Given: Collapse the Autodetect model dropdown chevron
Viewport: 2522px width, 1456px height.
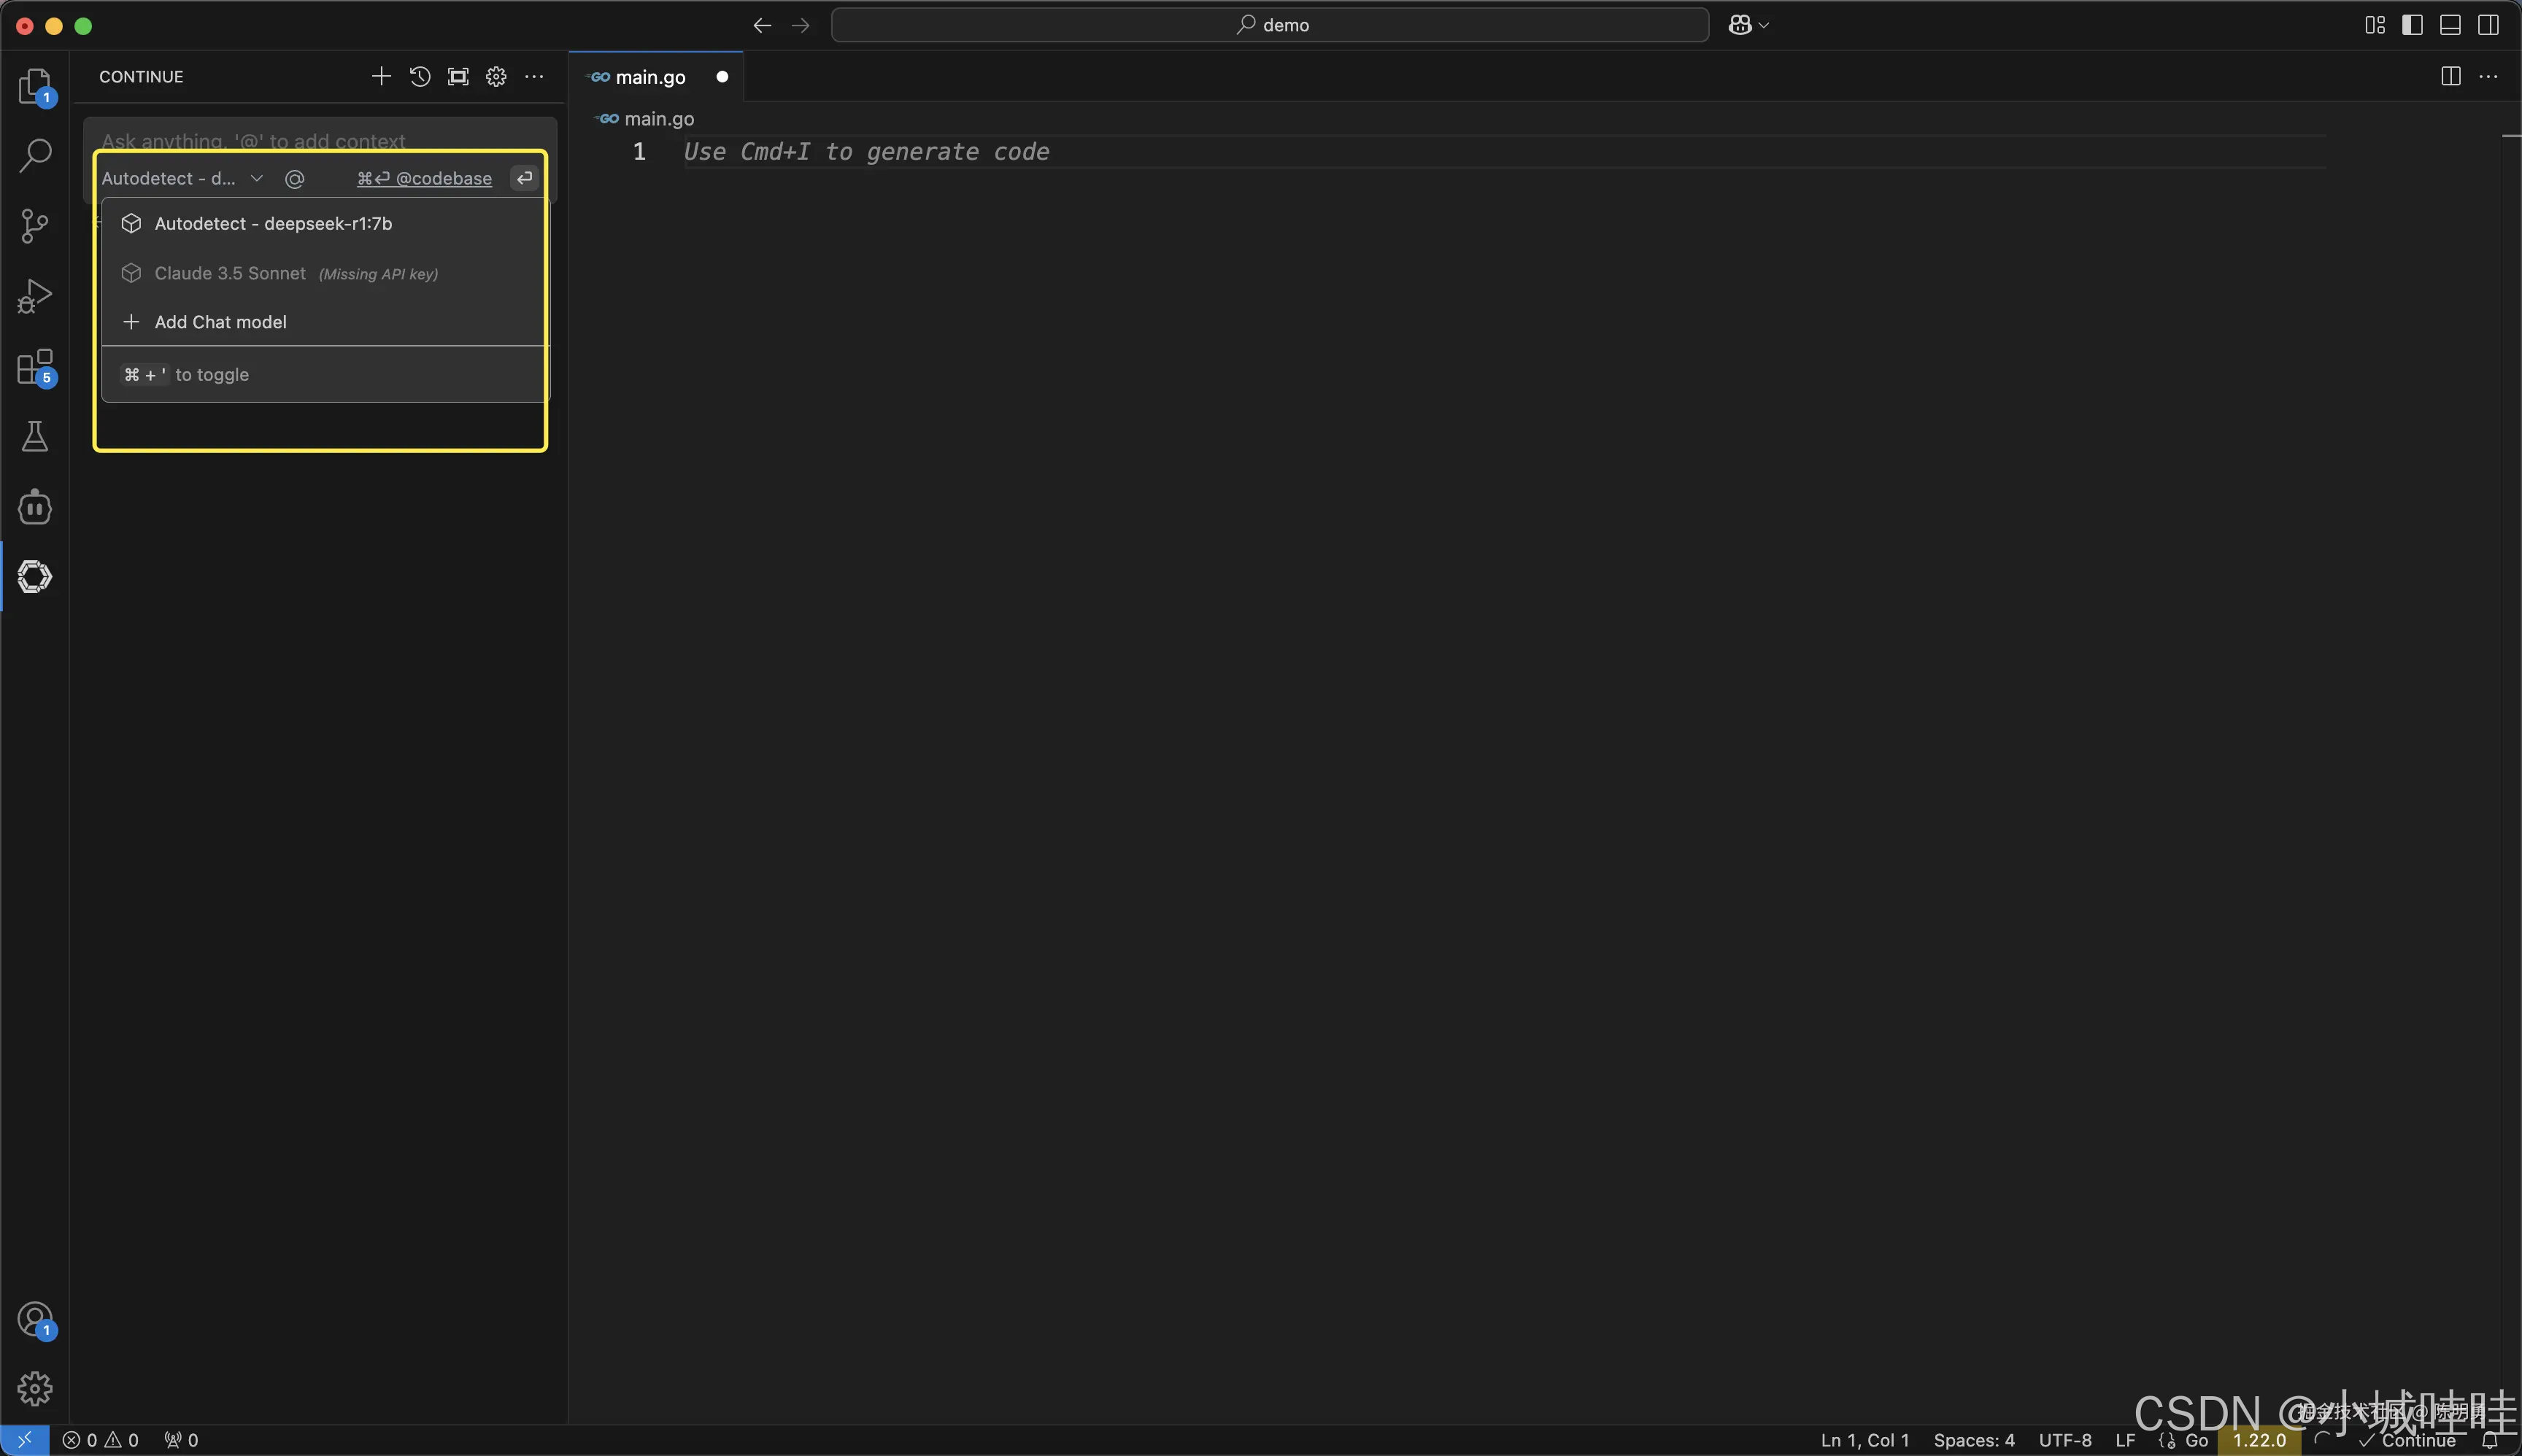Looking at the screenshot, I should 257,178.
